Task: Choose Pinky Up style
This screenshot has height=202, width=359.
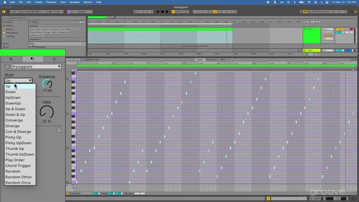Action: coord(20,137)
